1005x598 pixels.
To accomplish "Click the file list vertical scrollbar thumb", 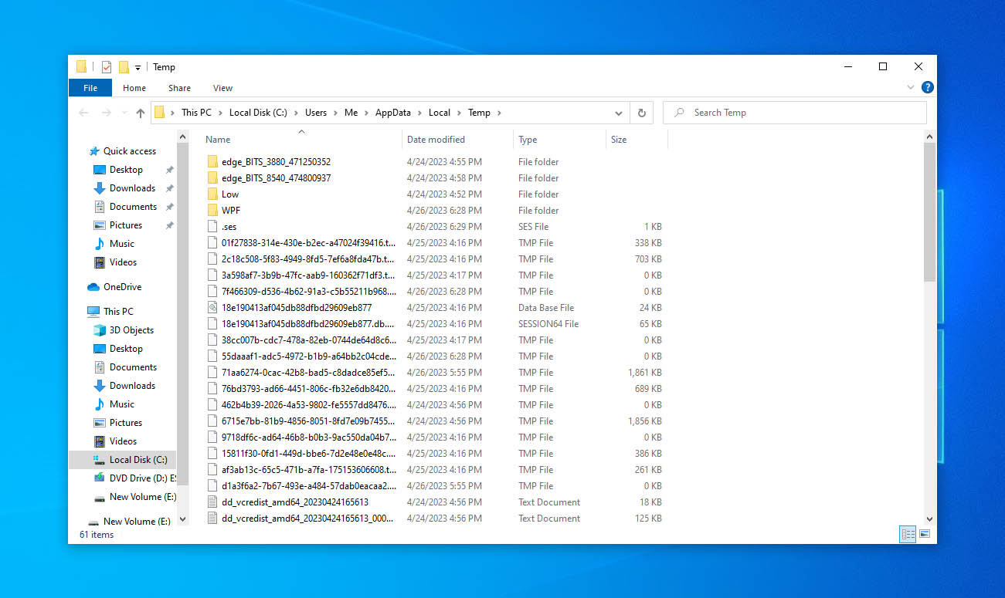I will pyautogui.click(x=929, y=211).
